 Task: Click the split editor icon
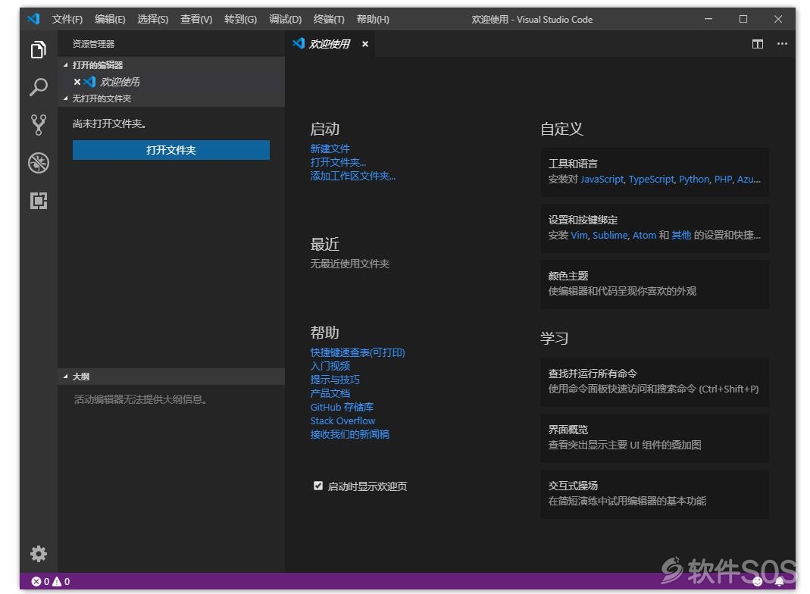pos(757,44)
